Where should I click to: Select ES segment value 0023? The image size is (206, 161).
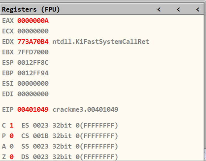tap(41, 125)
